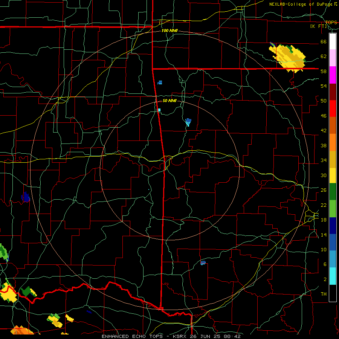Viewport: 339px width, 339px height.
Task: Click the bright yellow legend swatch
Action: (x=333, y=175)
